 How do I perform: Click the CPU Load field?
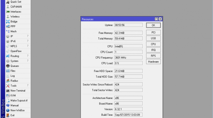pos(128,63)
